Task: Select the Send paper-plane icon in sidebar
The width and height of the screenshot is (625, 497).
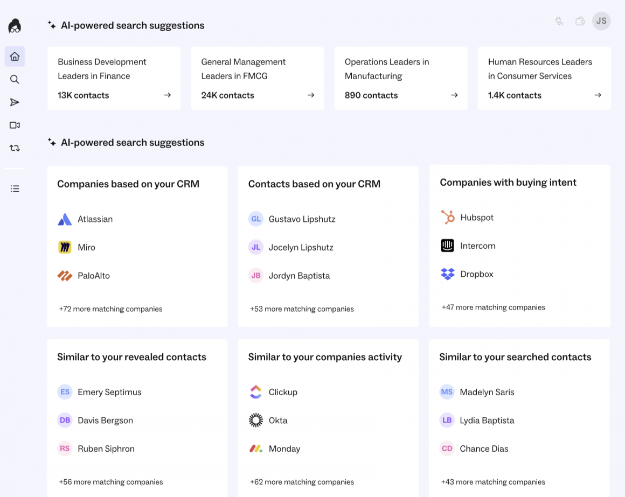Action: click(15, 102)
